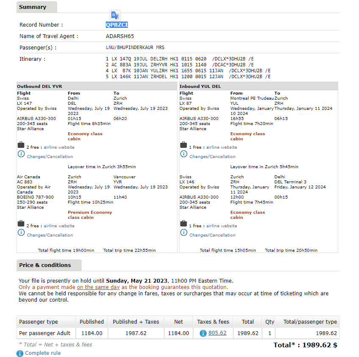This screenshot has width=359, height=357.
Task: Click the info icon beside taxes amount 805.62
Action: coord(203,333)
